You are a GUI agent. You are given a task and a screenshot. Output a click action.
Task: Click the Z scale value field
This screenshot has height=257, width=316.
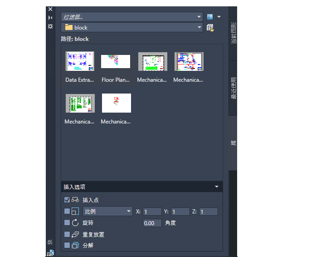(209, 212)
